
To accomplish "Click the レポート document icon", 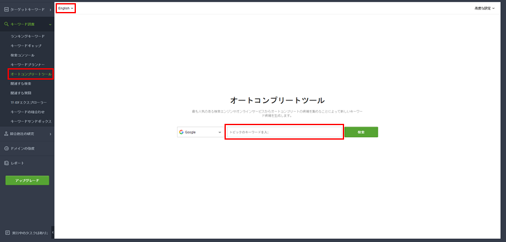I will 6,163.
